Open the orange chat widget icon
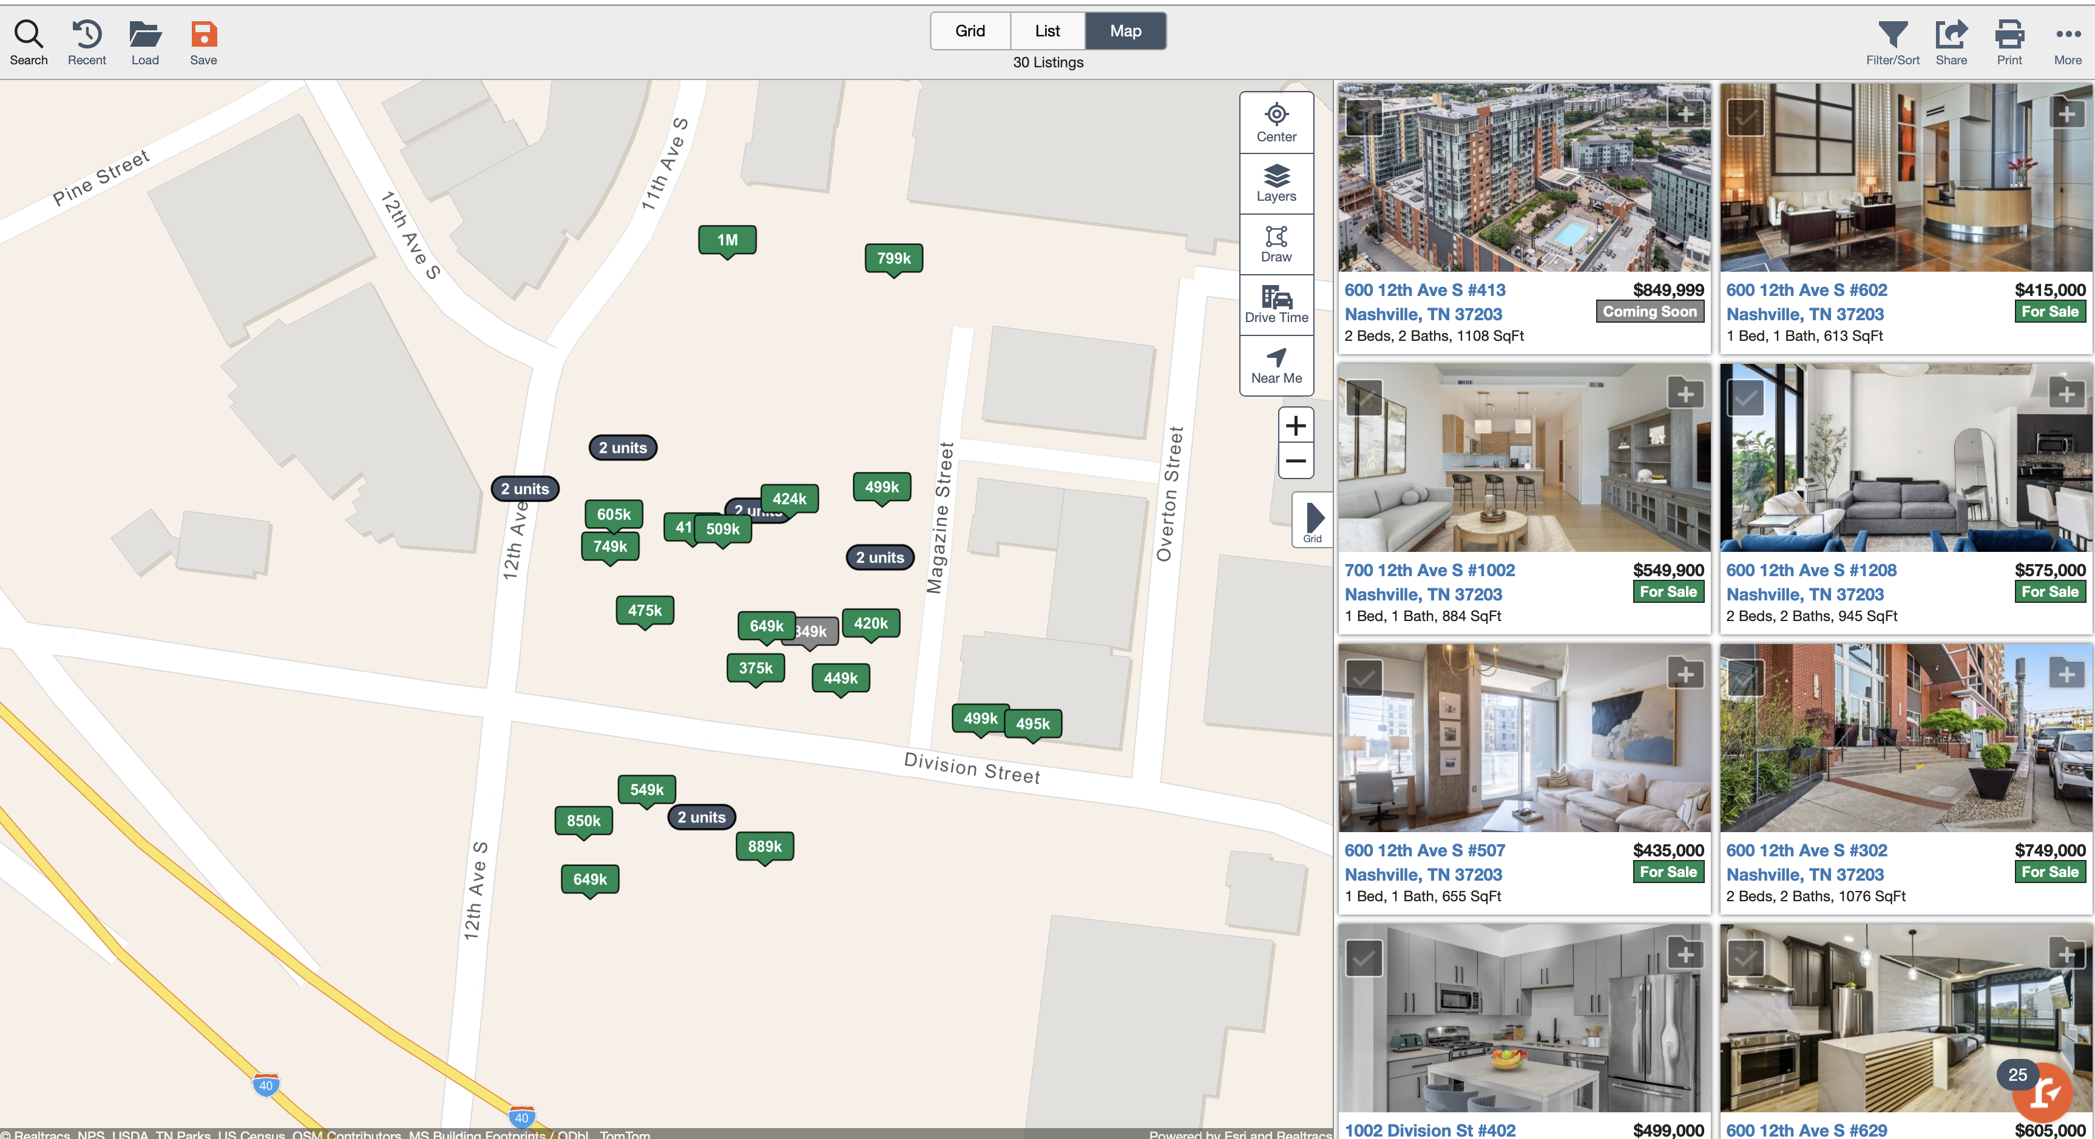 (x=2043, y=1094)
